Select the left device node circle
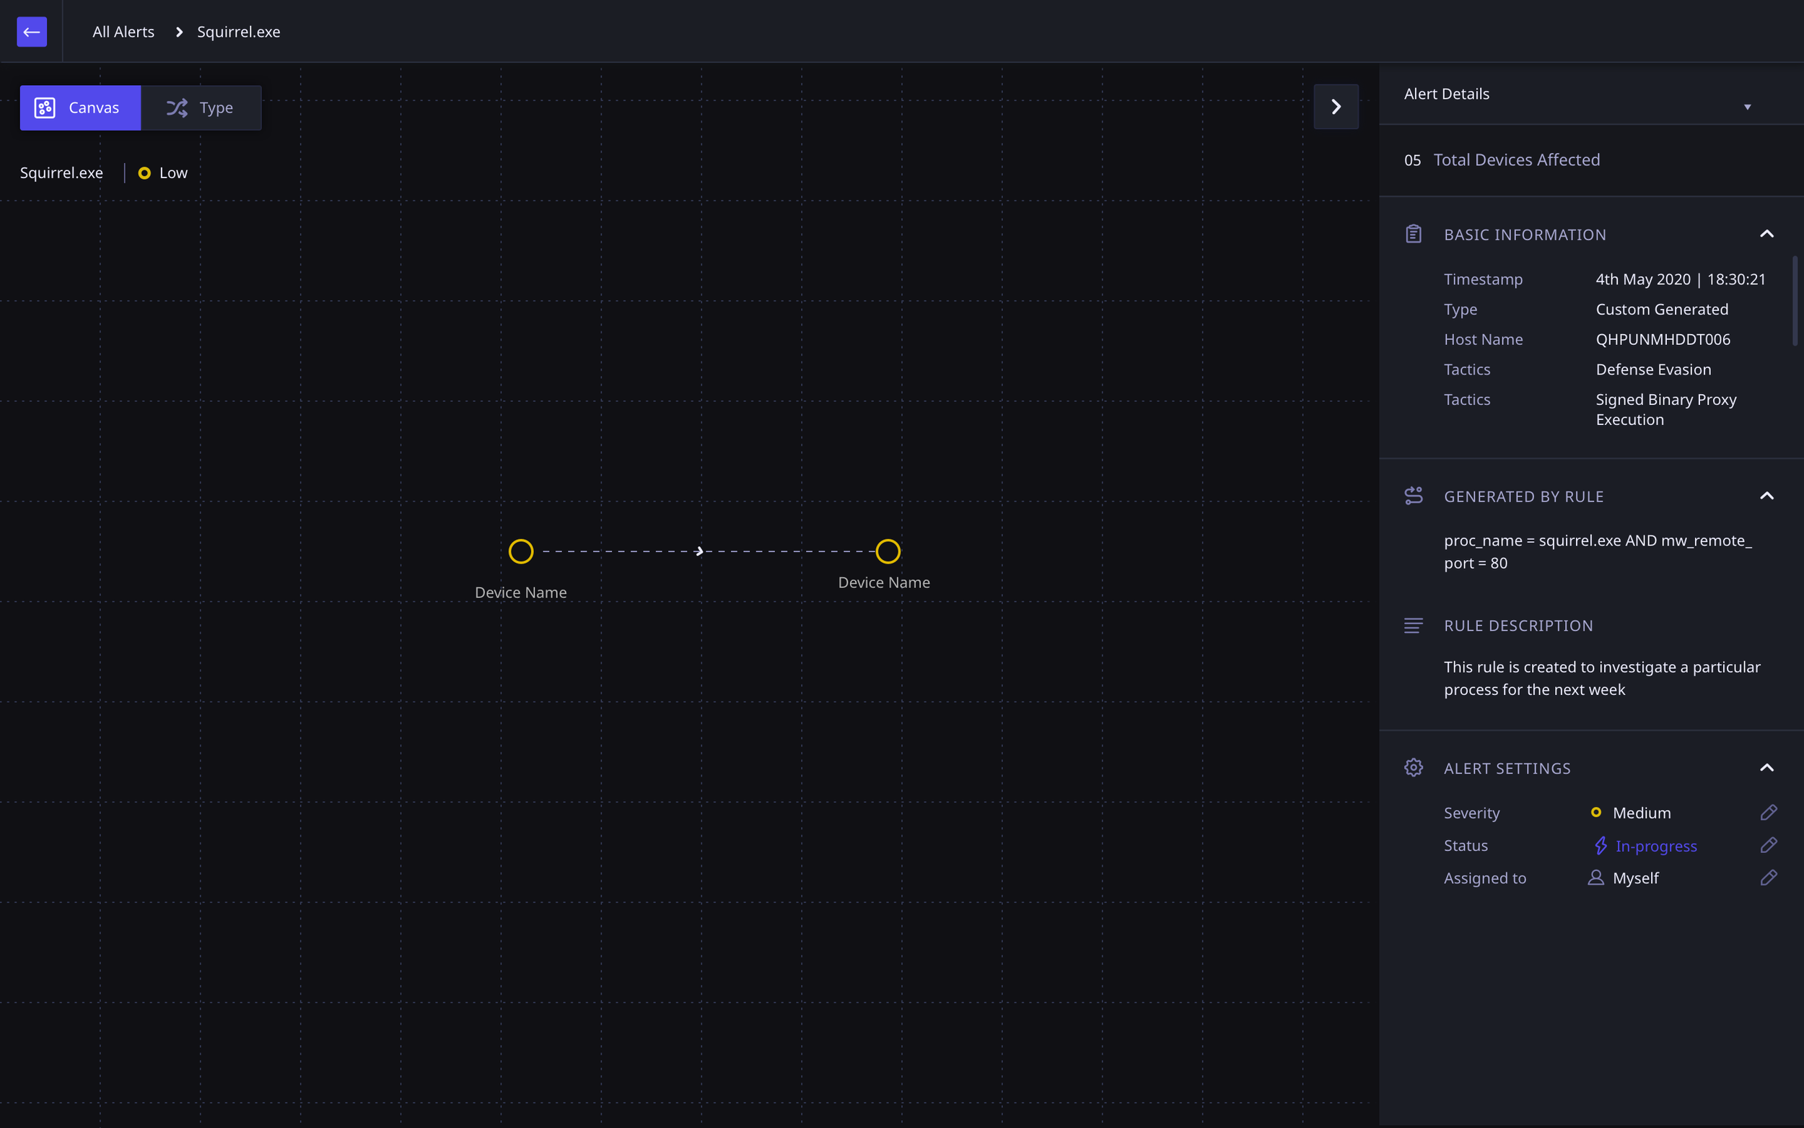This screenshot has height=1128, width=1804. click(520, 551)
